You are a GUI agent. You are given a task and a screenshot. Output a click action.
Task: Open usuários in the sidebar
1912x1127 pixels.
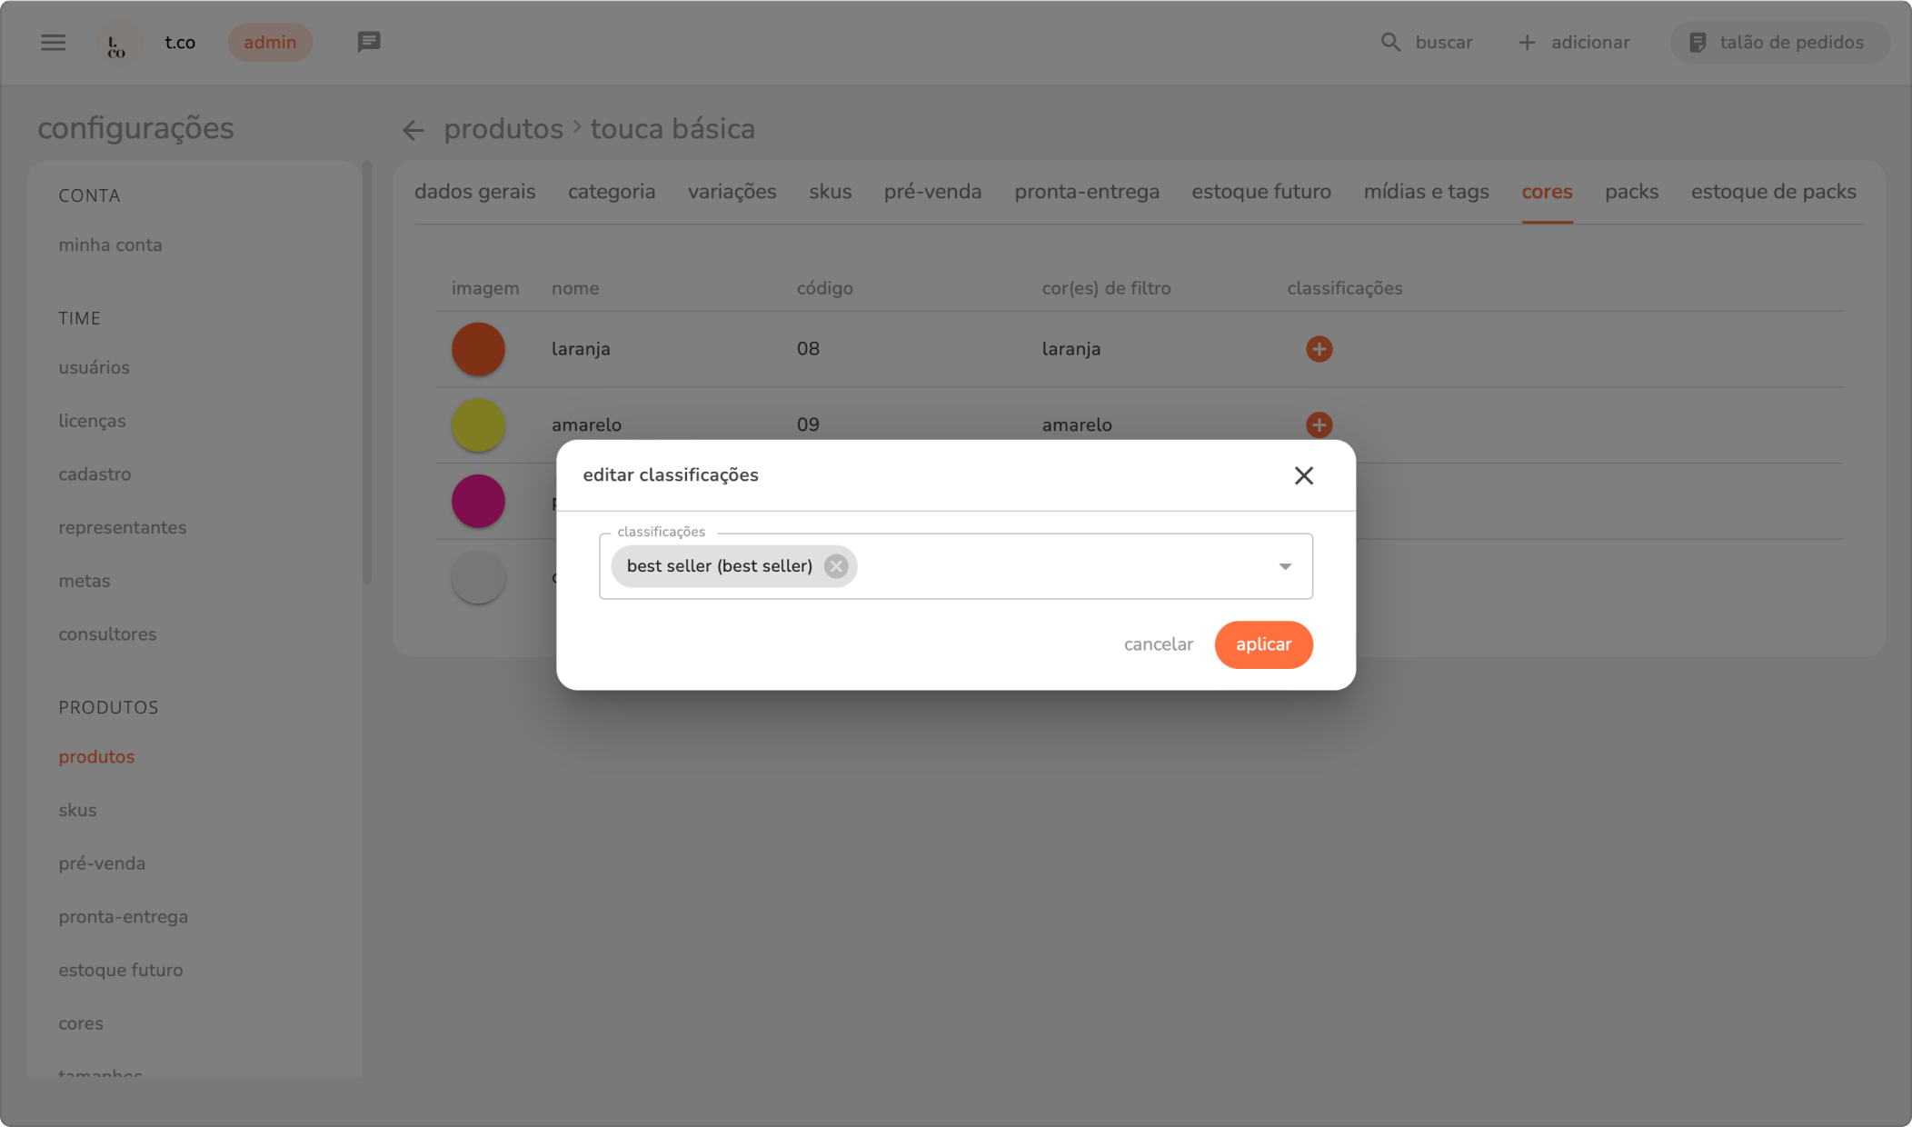pos(94,367)
